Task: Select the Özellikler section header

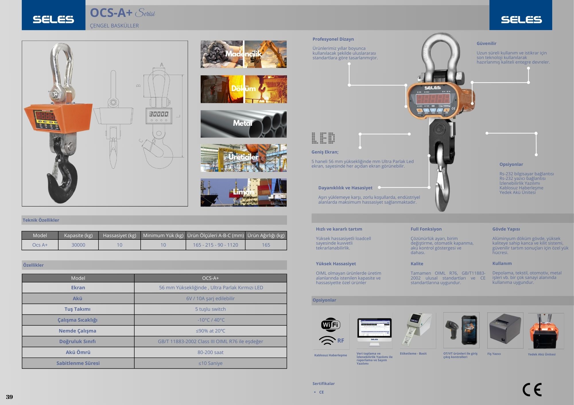Action: (x=154, y=265)
